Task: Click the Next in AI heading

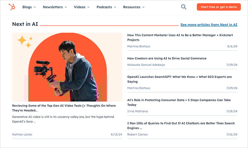Action: [25, 24]
